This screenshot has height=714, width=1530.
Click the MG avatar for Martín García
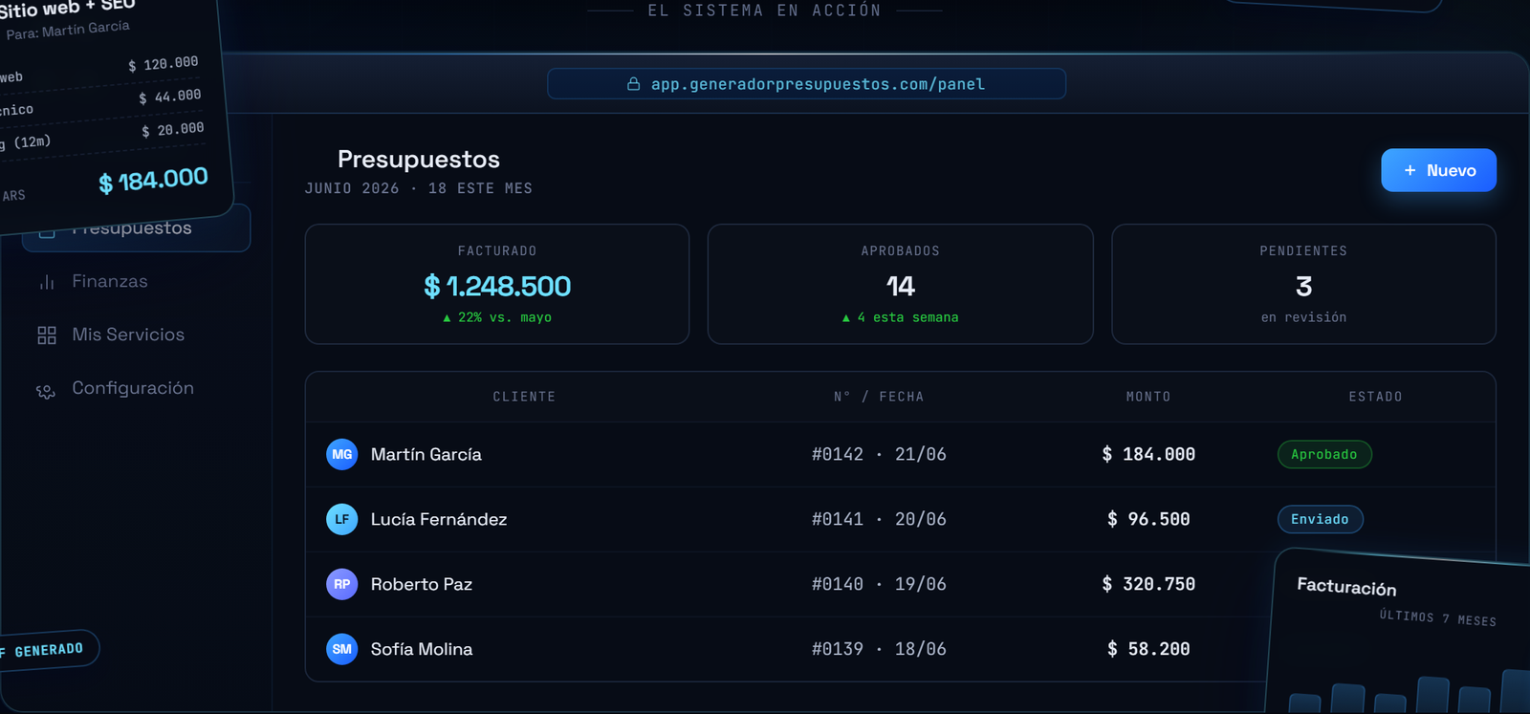[x=342, y=454]
